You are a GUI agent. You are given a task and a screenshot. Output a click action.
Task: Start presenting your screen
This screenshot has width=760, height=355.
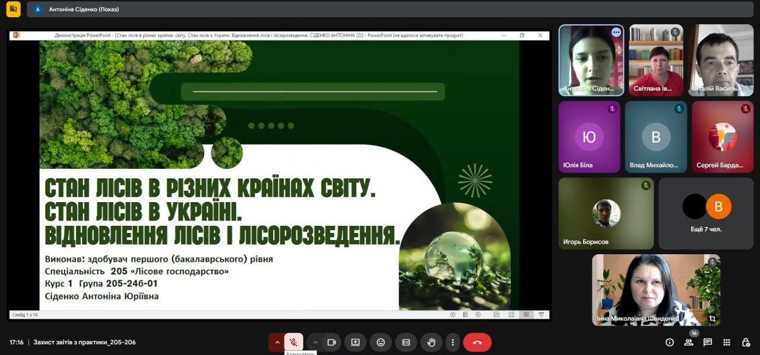355,342
